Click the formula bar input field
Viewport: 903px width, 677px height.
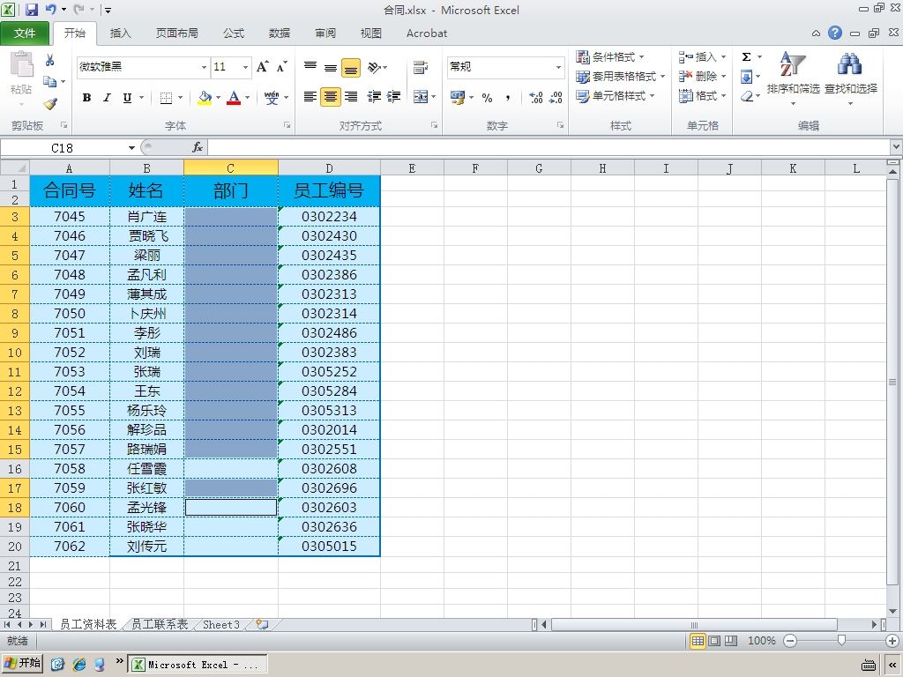coord(549,147)
